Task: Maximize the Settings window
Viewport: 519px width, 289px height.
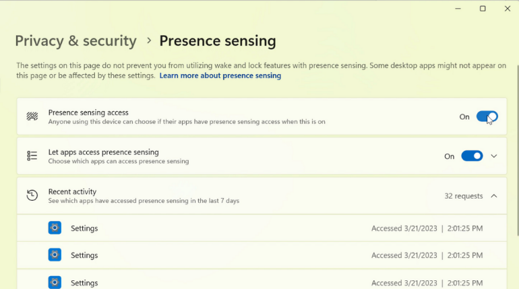Action: [x=483, y=9]
